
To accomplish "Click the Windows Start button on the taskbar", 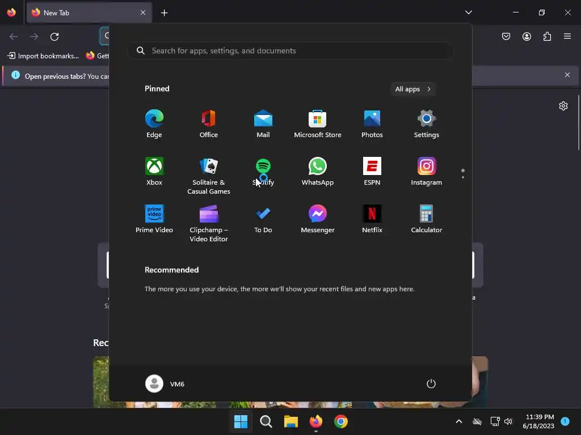I will point(241,421).
